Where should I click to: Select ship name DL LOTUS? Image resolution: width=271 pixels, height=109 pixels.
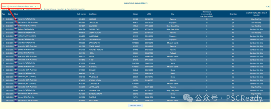pos(93,97)
